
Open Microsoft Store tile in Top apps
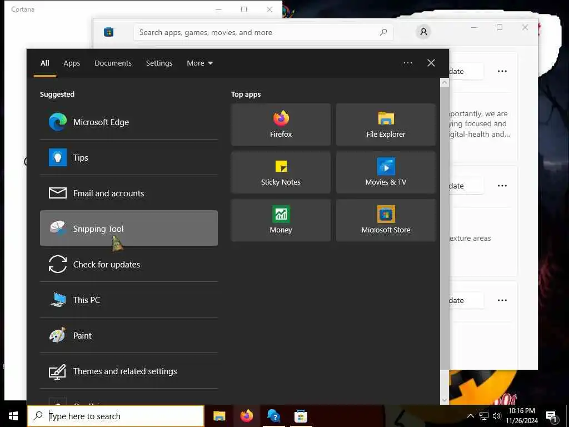point(386,220)
